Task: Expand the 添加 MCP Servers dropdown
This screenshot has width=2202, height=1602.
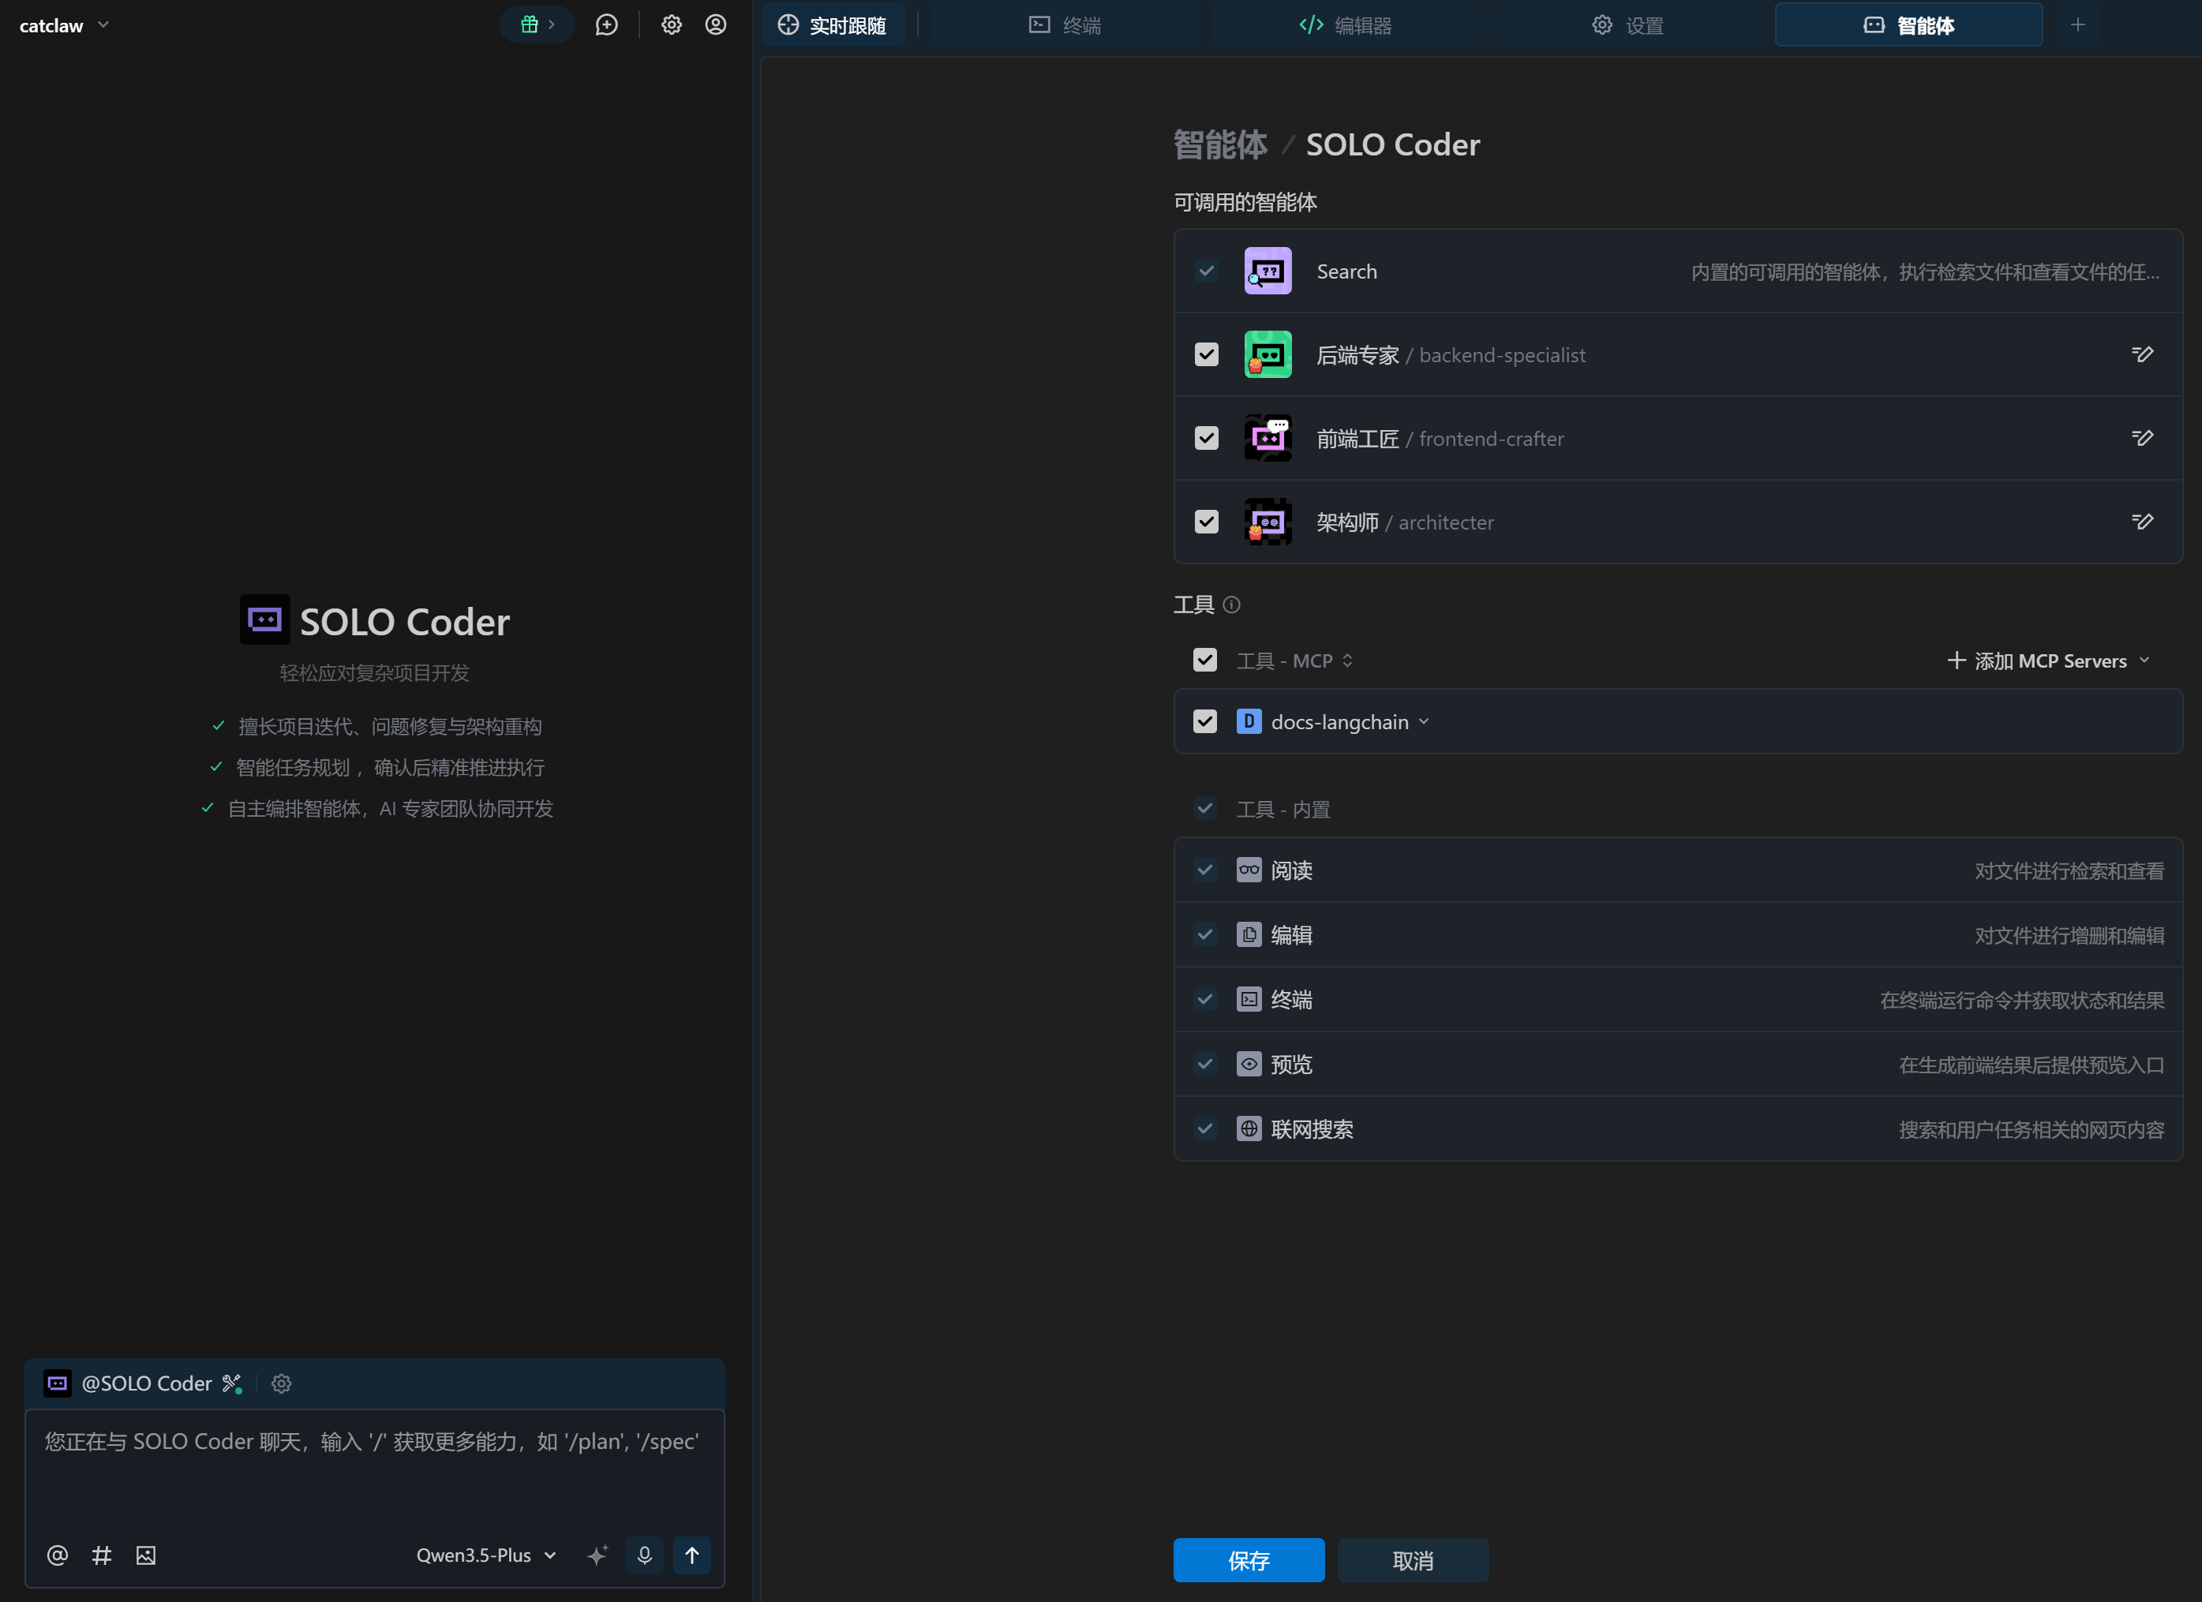Action: [x=2049, y=661]
